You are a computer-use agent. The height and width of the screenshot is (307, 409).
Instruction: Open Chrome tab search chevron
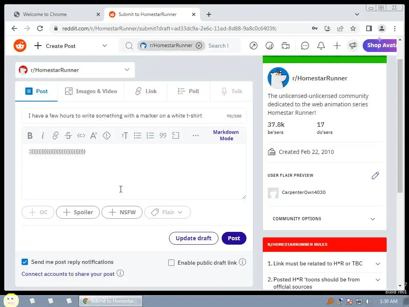[x=357, y=14]
